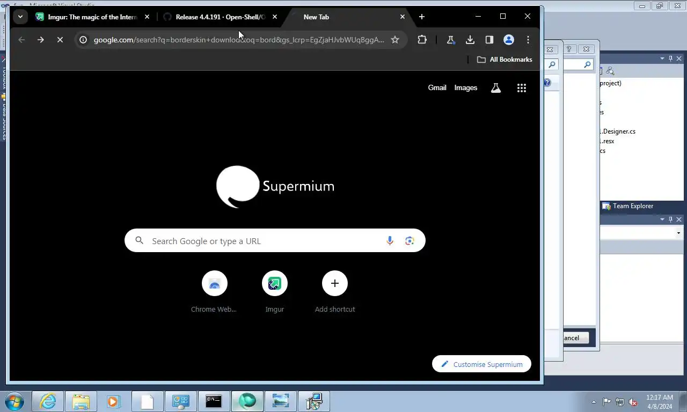Search by image with the Lens icon
687x412 pixels.
(410, 241)
